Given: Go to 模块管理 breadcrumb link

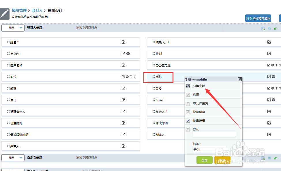Looking at the screenshot, I should [19, 10].
